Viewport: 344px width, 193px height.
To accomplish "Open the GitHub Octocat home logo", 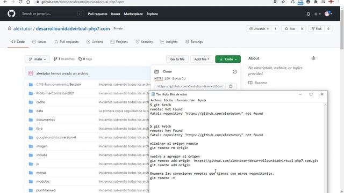I will (x=11, y=14).
